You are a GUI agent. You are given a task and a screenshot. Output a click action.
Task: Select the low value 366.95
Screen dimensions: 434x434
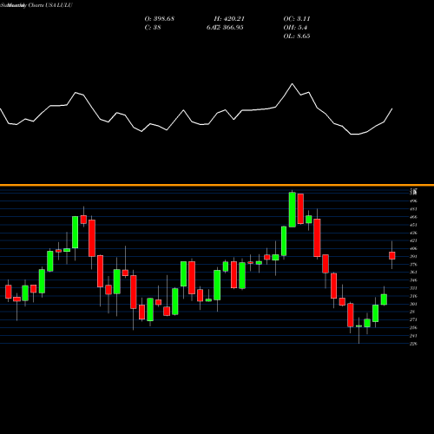pos(233,28)
